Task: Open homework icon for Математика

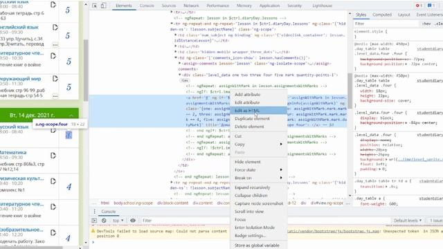Action: click(x=53, y=156)
